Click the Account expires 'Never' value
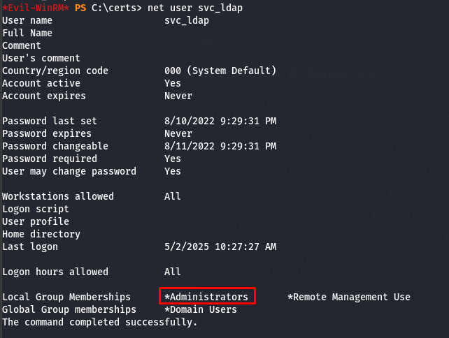This screenshot has height=338, width=449. tap(178, 96)
